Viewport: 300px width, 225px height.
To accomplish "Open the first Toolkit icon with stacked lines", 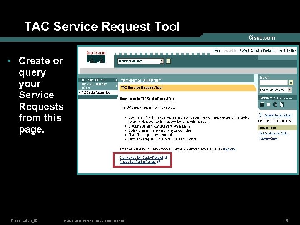I will [x=262, y=105].
